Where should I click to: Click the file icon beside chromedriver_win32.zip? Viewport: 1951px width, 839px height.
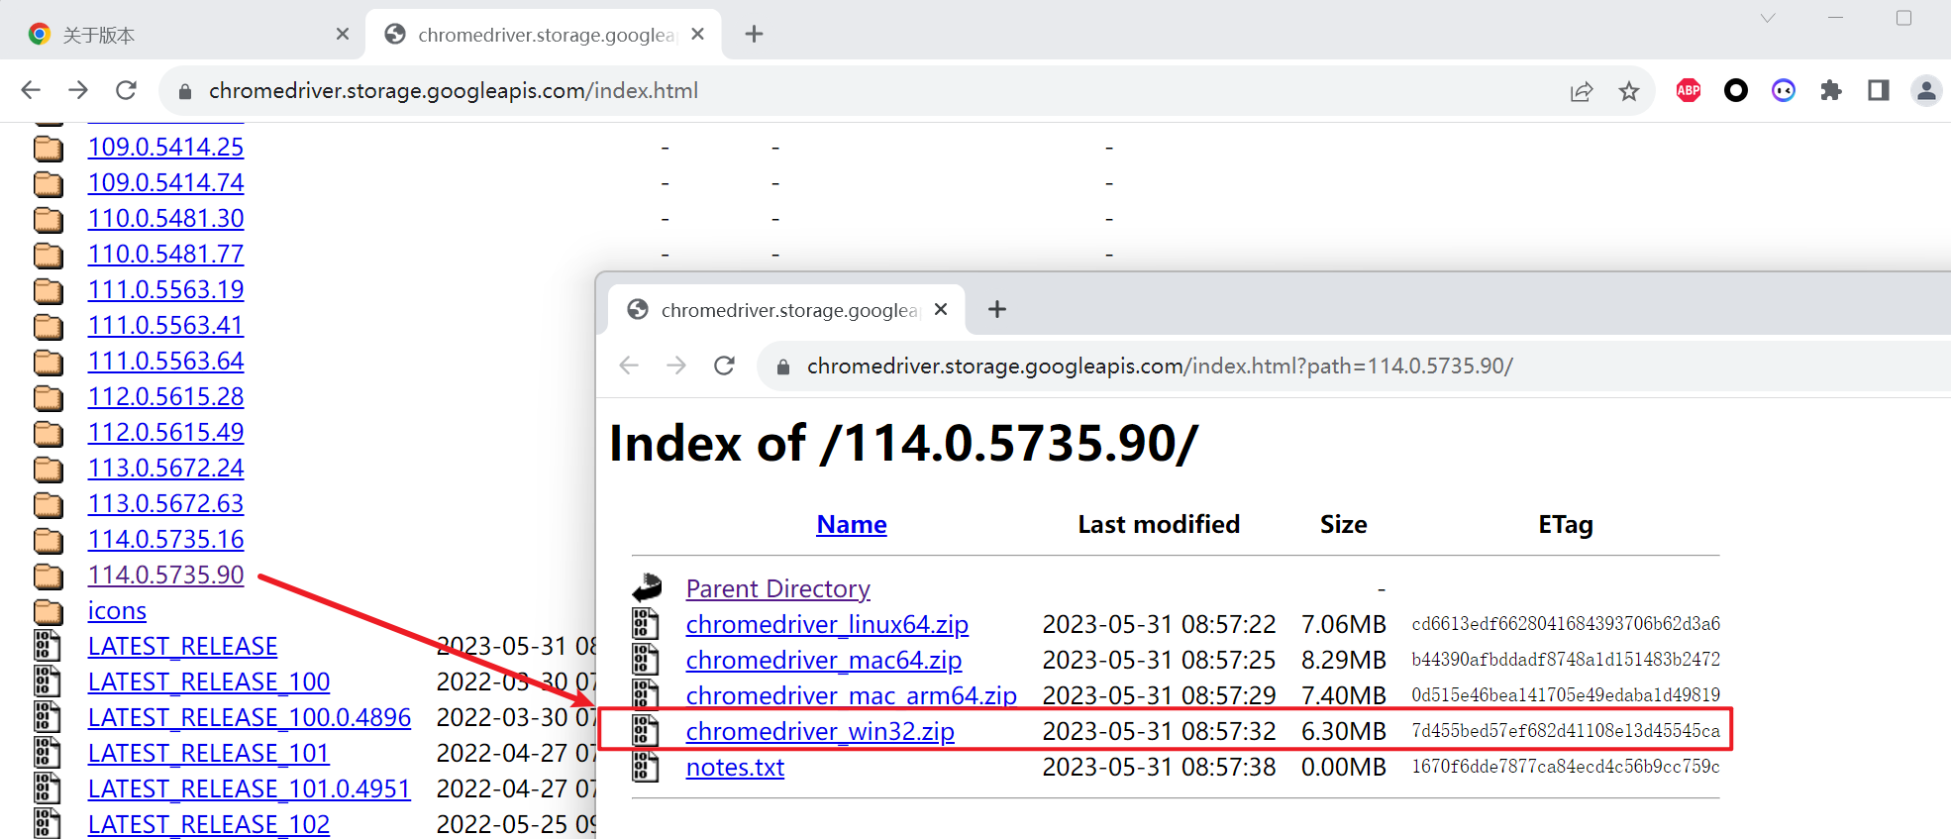646,731
